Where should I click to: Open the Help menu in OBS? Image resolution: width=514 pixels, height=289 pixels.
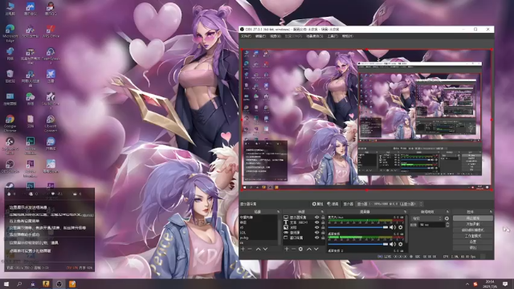348,36
